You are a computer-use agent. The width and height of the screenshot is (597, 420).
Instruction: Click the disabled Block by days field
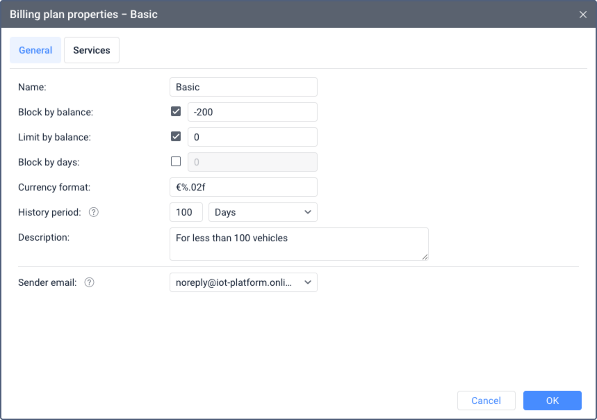click(252, 162)
